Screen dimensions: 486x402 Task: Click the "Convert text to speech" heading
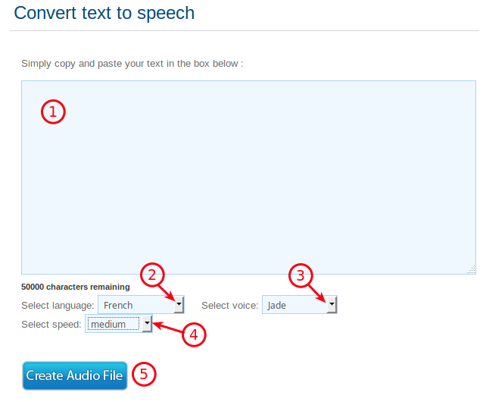104,13
